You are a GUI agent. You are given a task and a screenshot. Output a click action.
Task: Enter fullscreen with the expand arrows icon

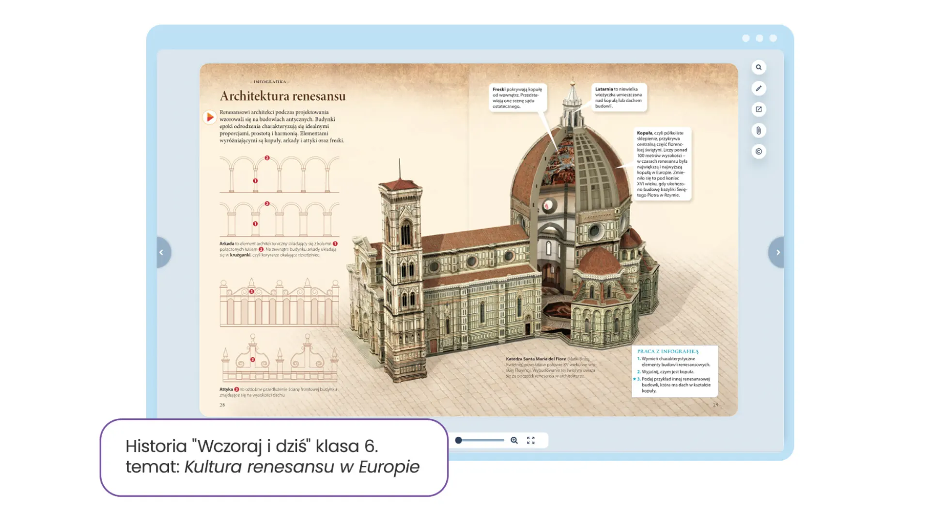pos(531,440)
